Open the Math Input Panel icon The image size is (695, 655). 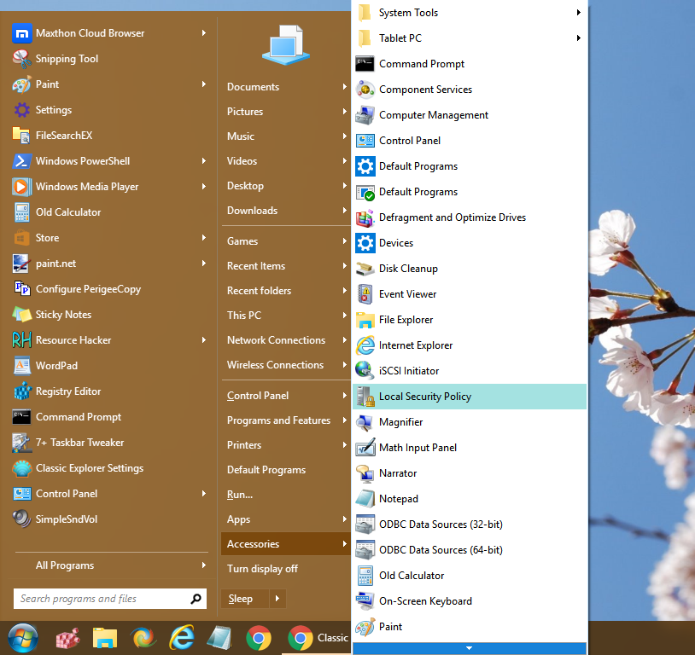(x=365, y=448)
